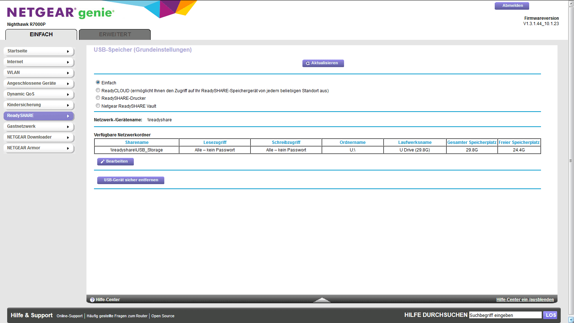Image resolution: width=574 pixels, height=323 pixels.
Task: Open Hilfe-Center ein-/ausblenden link
Action: click(525, 300)
